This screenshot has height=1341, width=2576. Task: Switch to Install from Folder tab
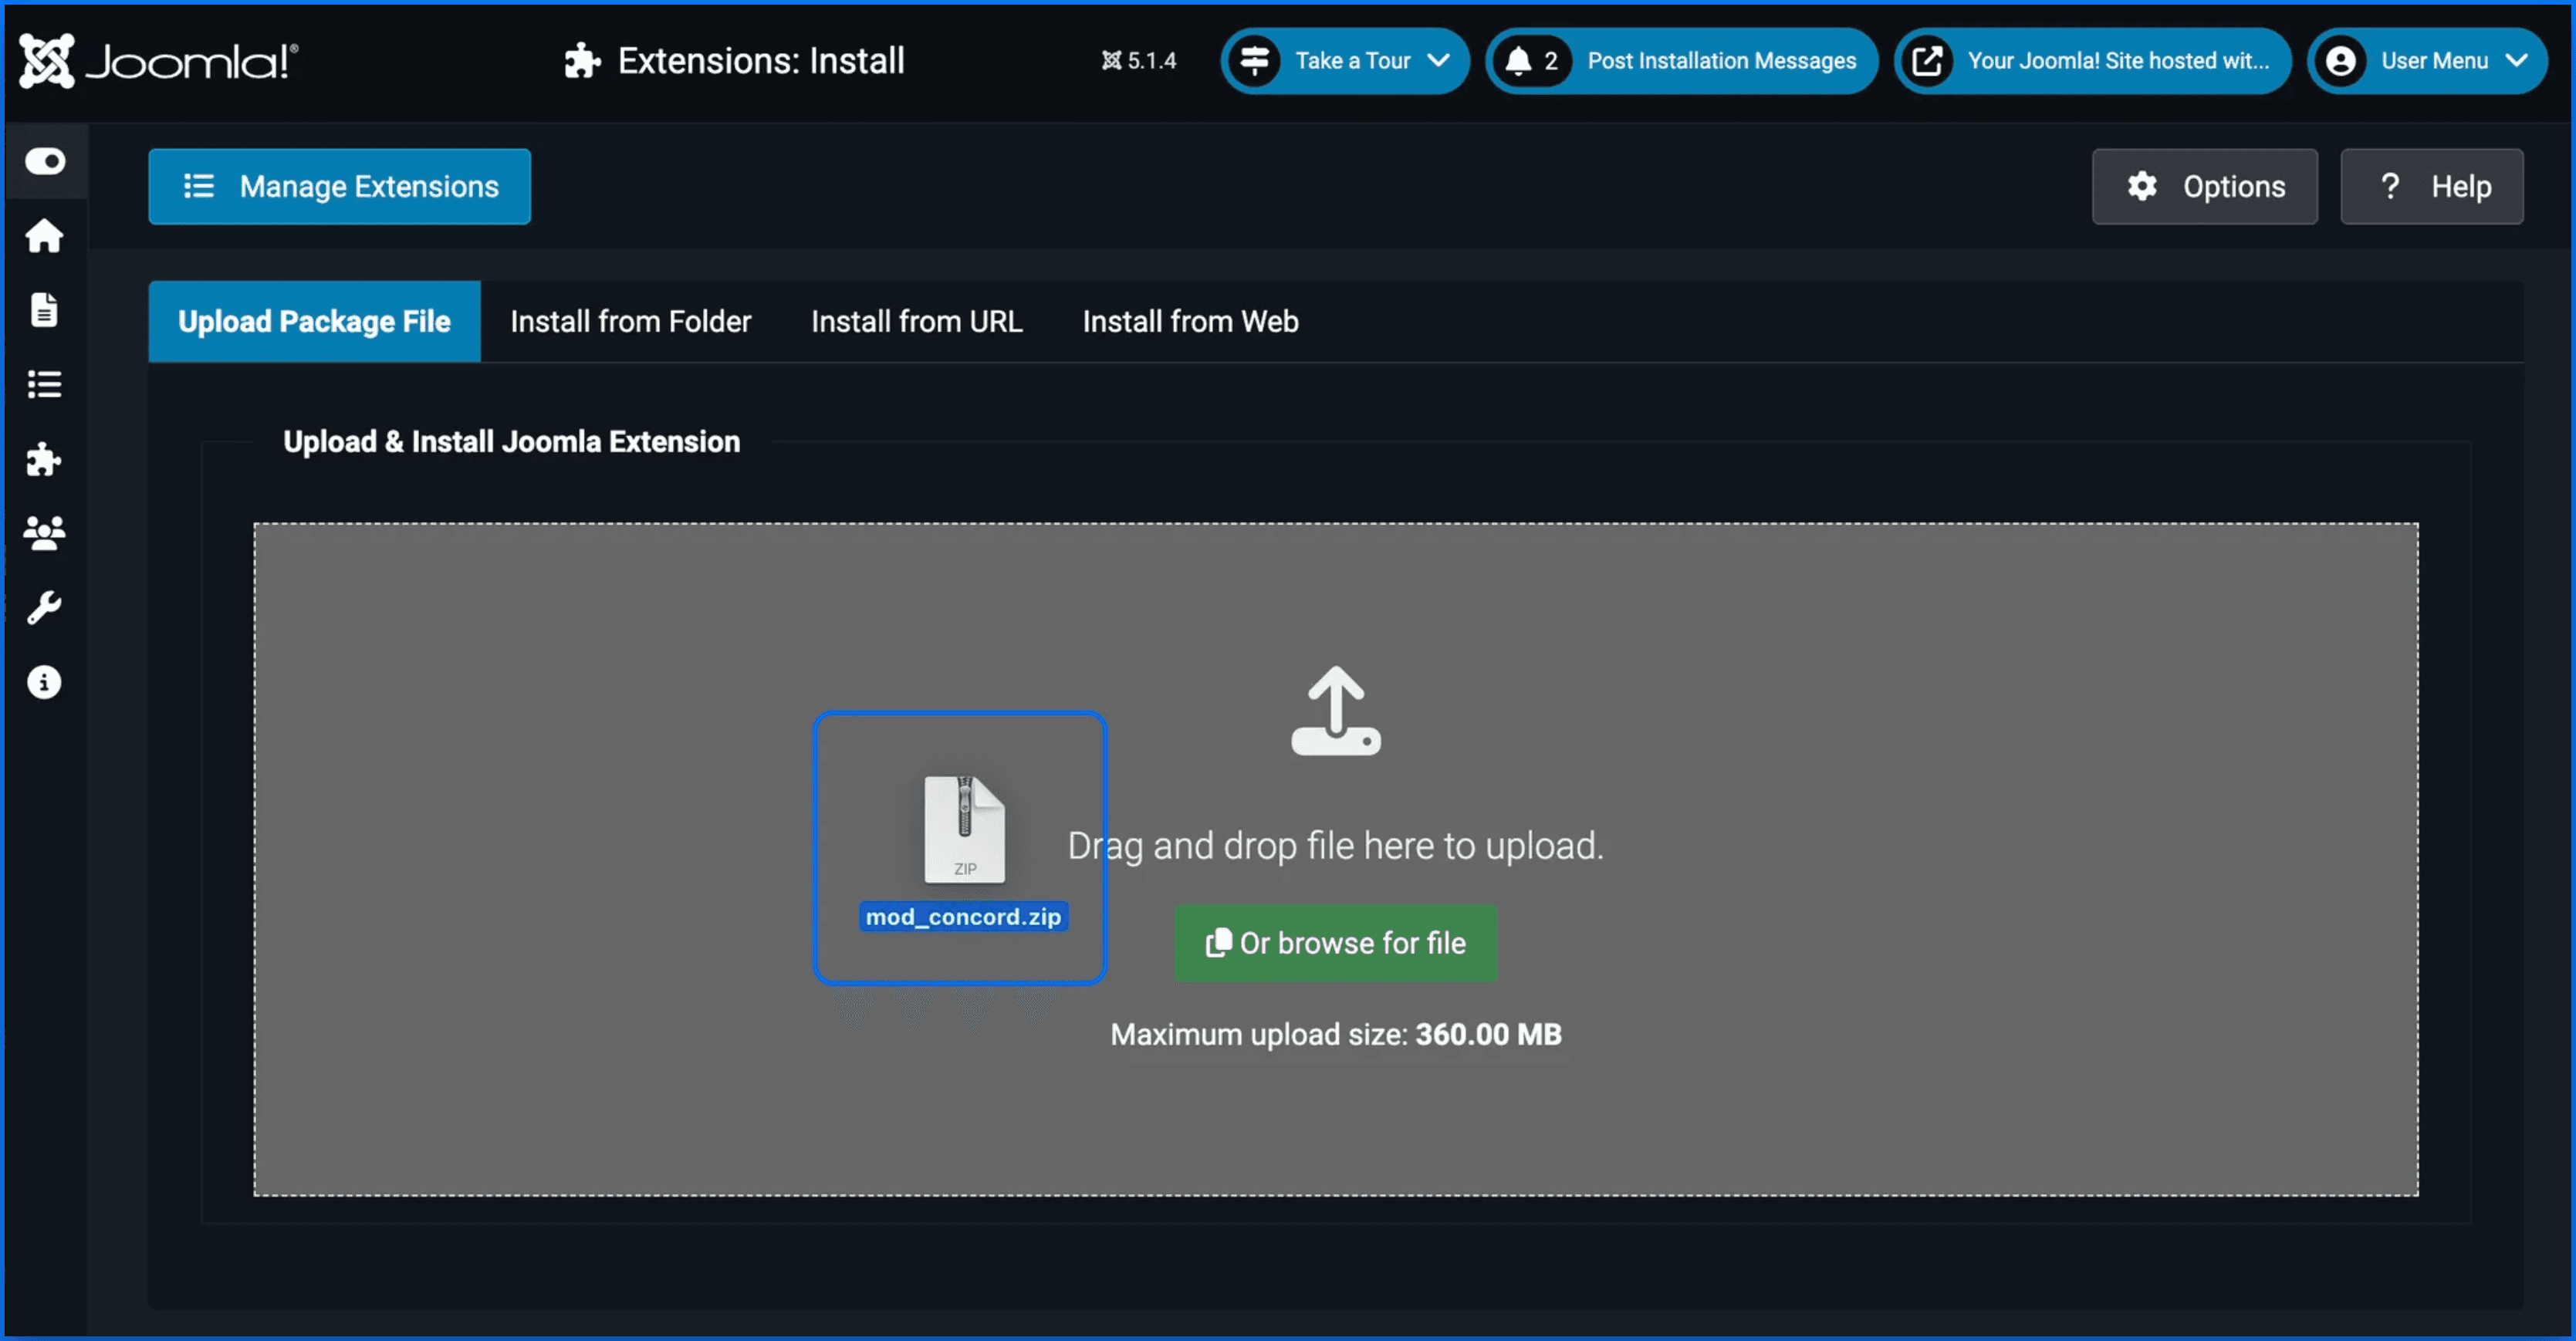pos(630,321)
